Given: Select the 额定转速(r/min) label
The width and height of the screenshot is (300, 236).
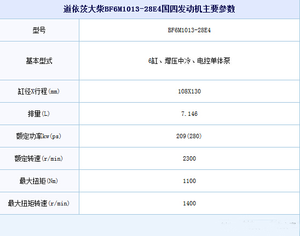Looking at the screenshot, I should click(x=39, y=158).
